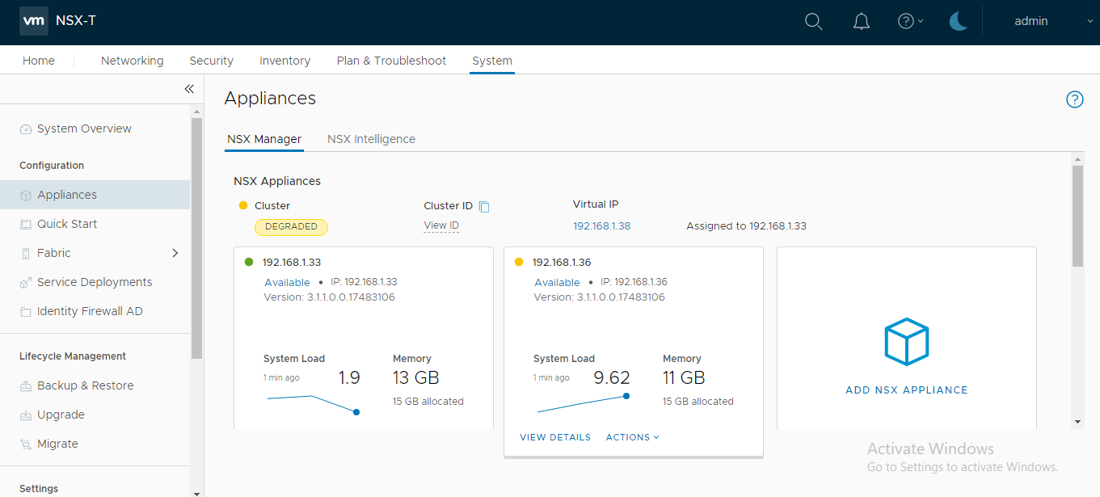Open ACTIONS dropdown on 192.168.1.36 card
Image resolution: width=1100 pixels, height=497 pixels.
pos(633,437)
